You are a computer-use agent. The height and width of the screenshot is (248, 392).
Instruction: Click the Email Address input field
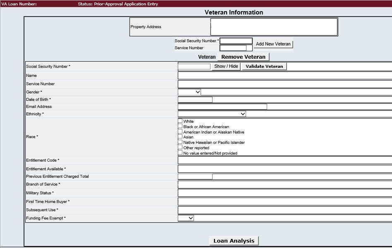coord(222,107)
